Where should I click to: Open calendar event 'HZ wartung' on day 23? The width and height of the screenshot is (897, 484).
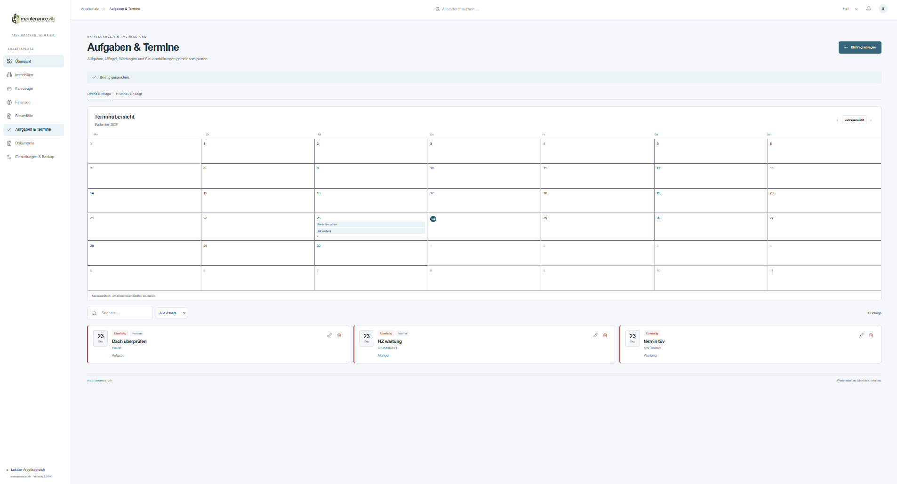pos(371,231)
